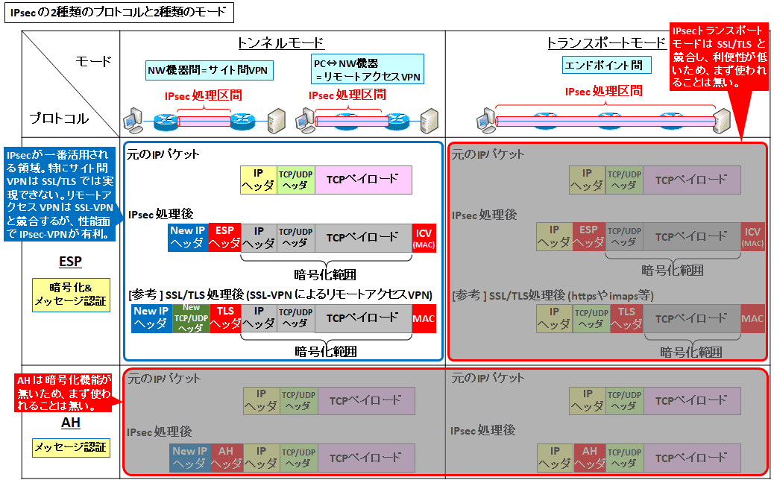Image resolution: width=774 pixels, height=480 pixels.
Task: Click the underlined ESP protocol label
Action: (x=69, y=262)
